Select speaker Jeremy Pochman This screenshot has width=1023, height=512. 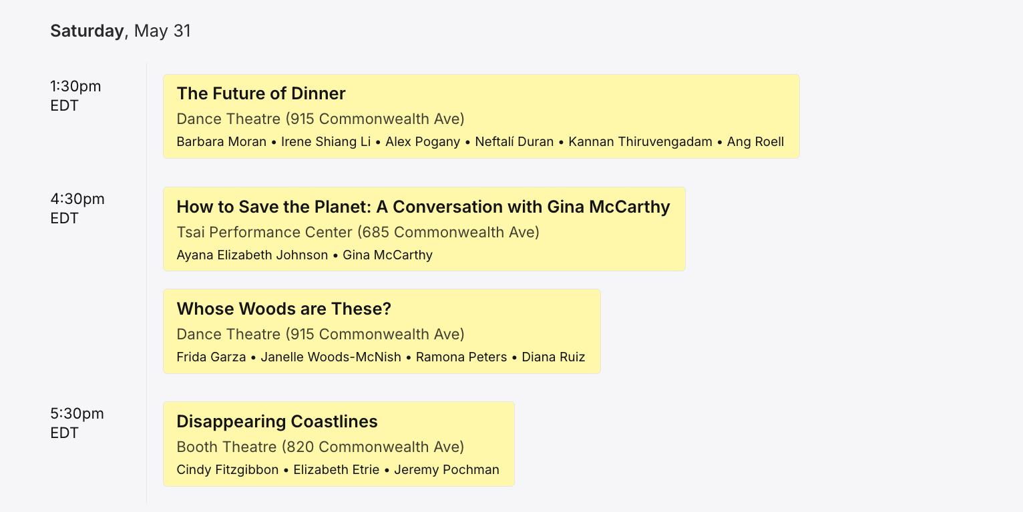point(446,469)
